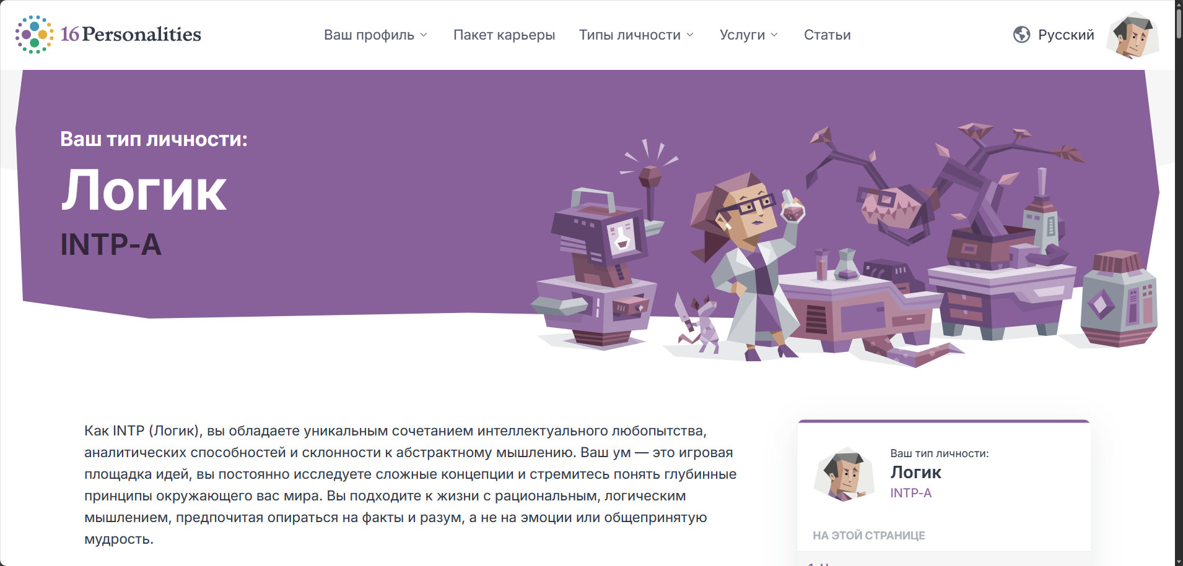1183x566 pixels.
Task: Click the globe language icon
Action: 1021,35
